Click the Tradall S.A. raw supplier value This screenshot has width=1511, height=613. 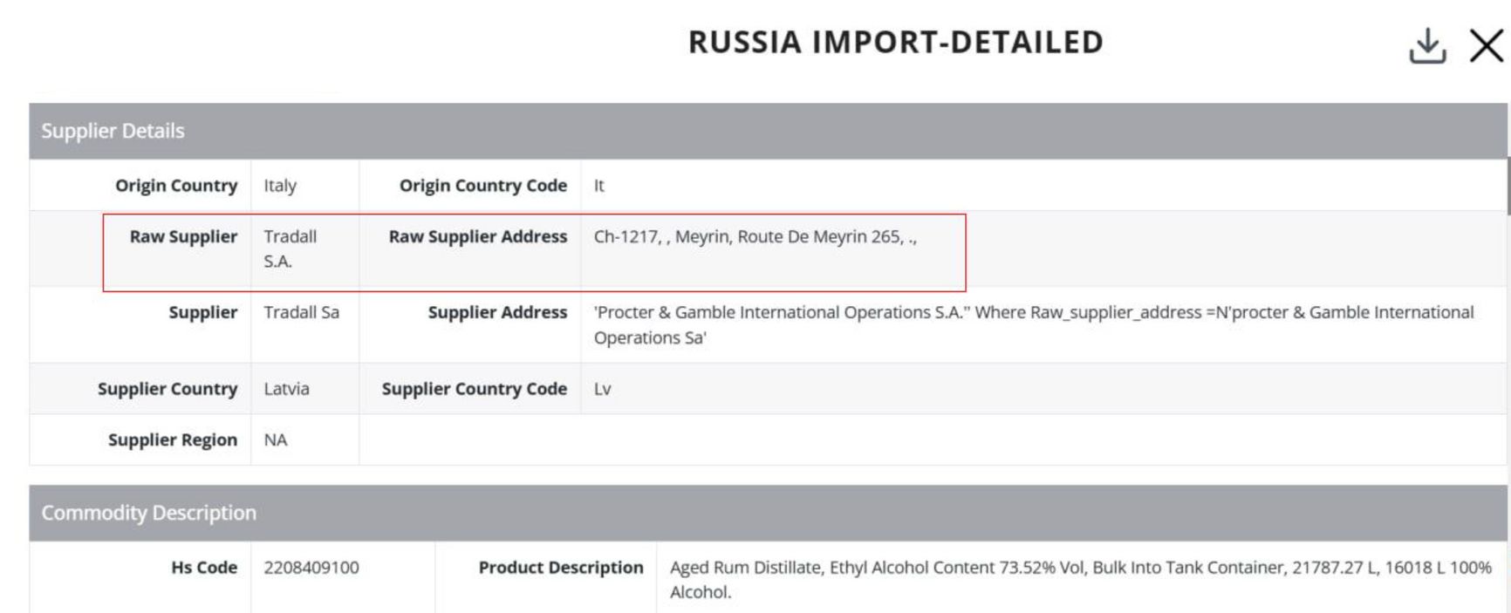pyautogui.click(x=290, y=249)
